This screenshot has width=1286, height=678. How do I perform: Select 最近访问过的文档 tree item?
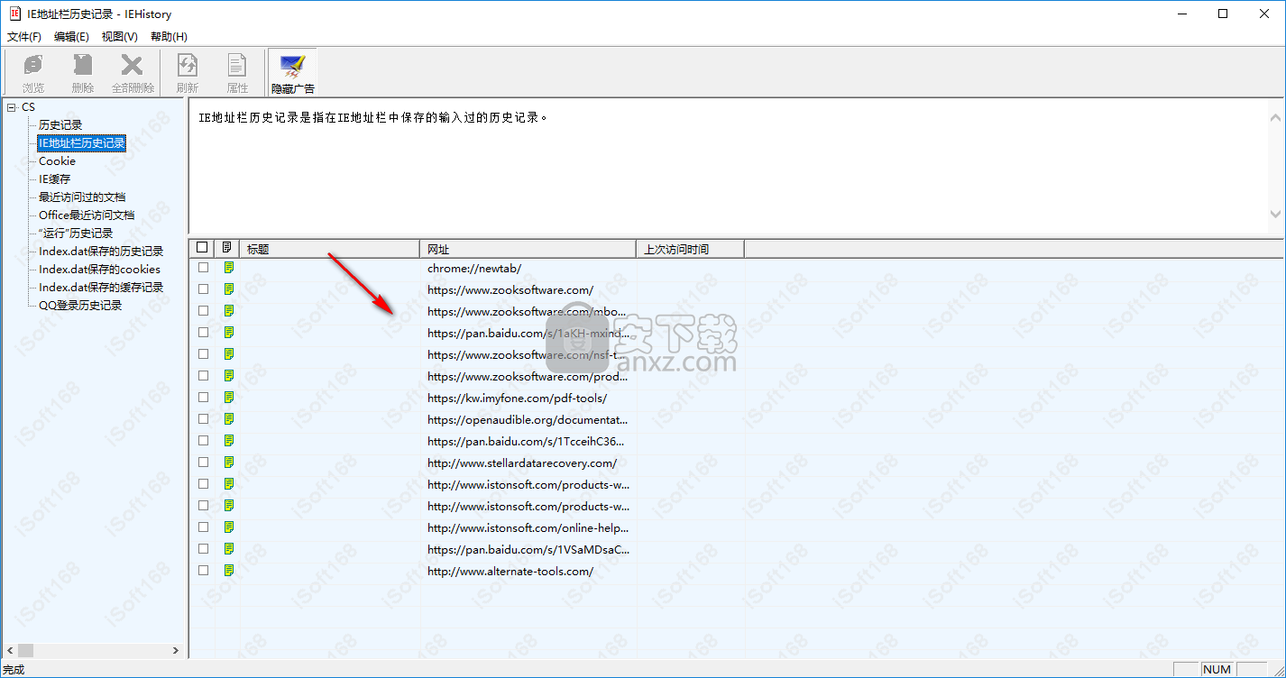(82, 197)
